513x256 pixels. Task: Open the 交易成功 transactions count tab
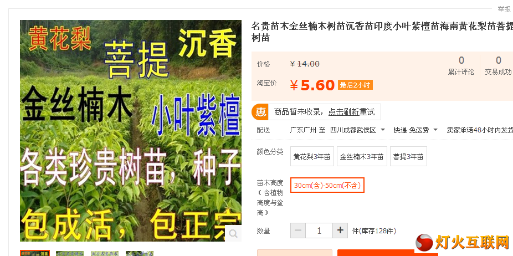[x=498, y=66]
